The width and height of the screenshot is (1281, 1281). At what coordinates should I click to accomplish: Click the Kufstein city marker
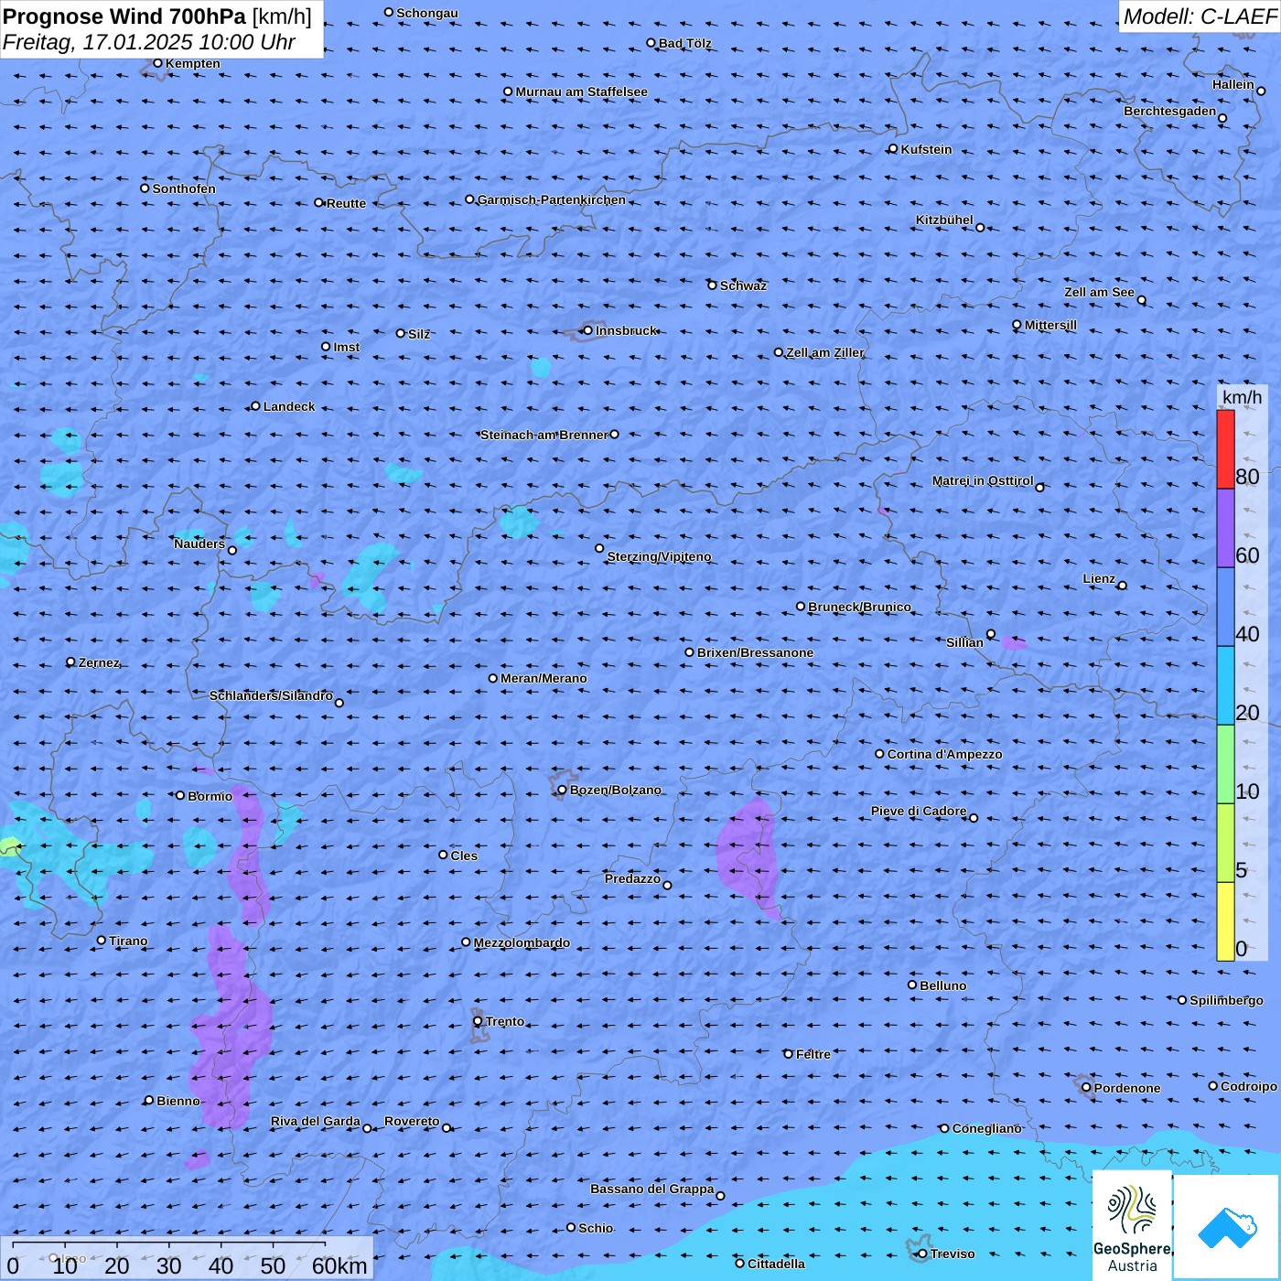(893, 148)
